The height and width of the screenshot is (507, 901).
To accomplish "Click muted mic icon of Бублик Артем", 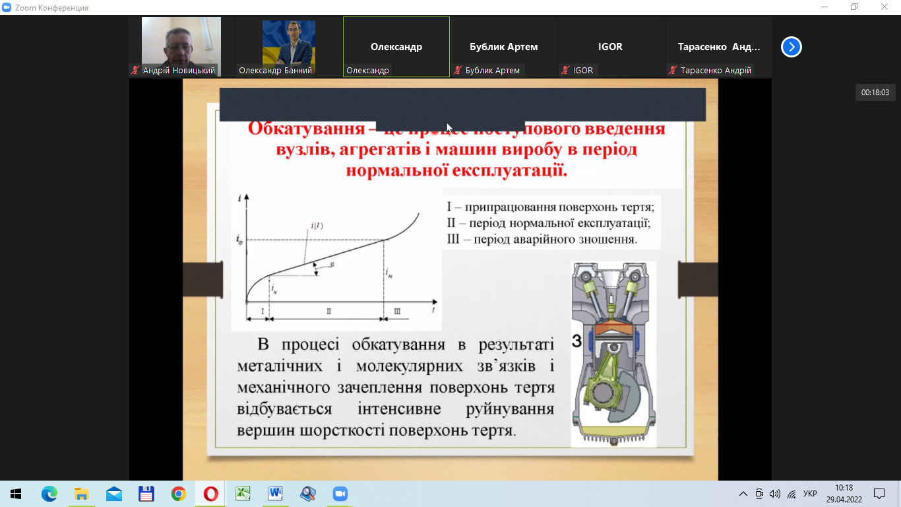I will 458,70.
